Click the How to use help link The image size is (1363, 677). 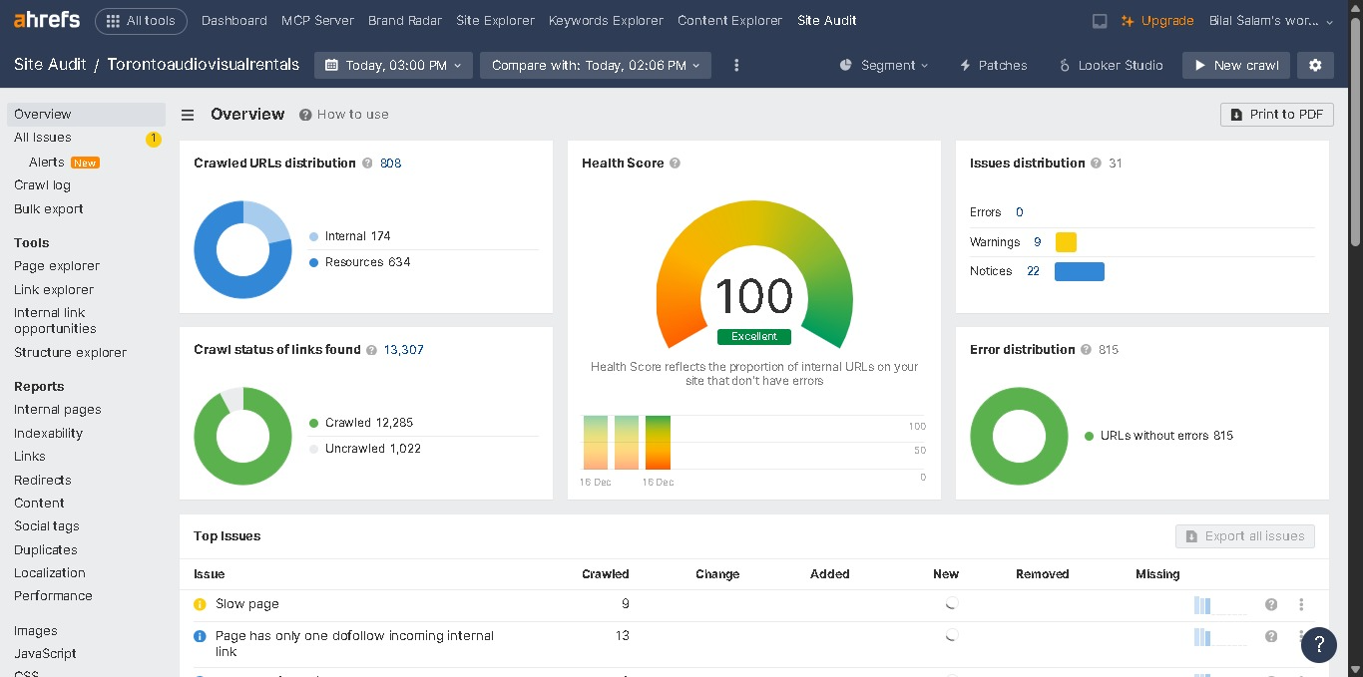pyautogui.click(x=344, y=115)
